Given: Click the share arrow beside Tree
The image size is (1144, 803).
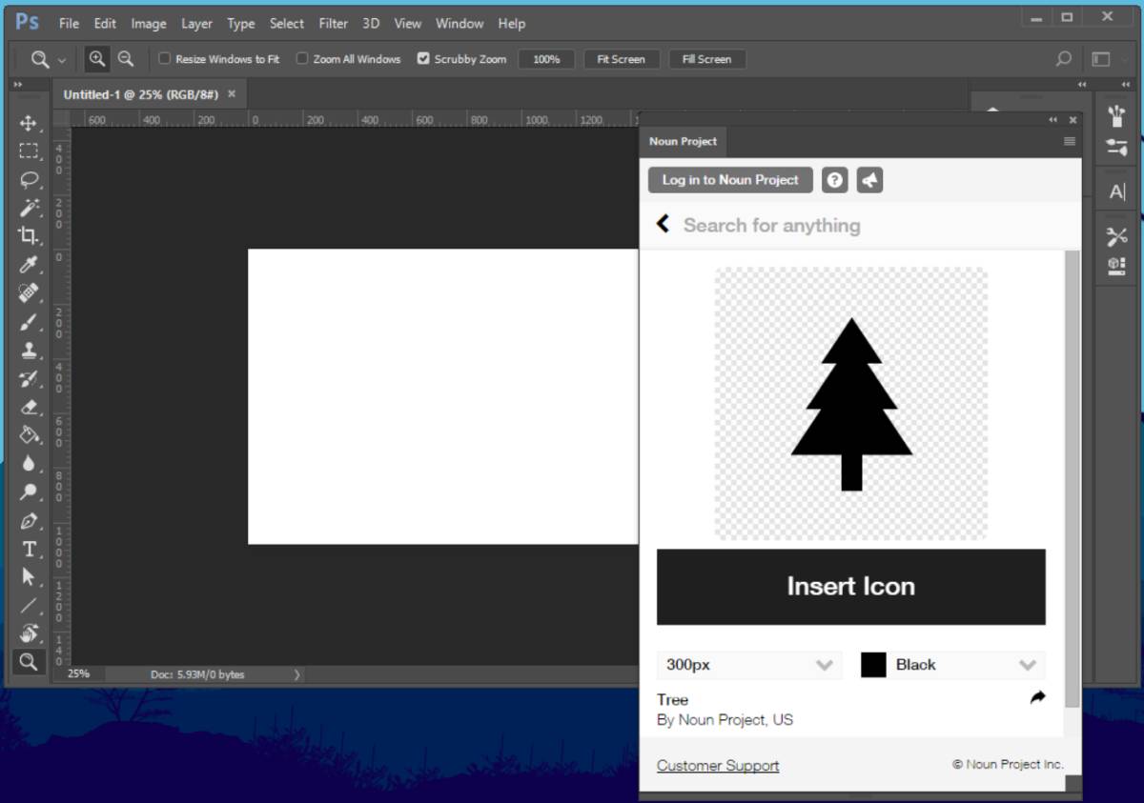Looking at the screenshot, I should point(1037,698).
